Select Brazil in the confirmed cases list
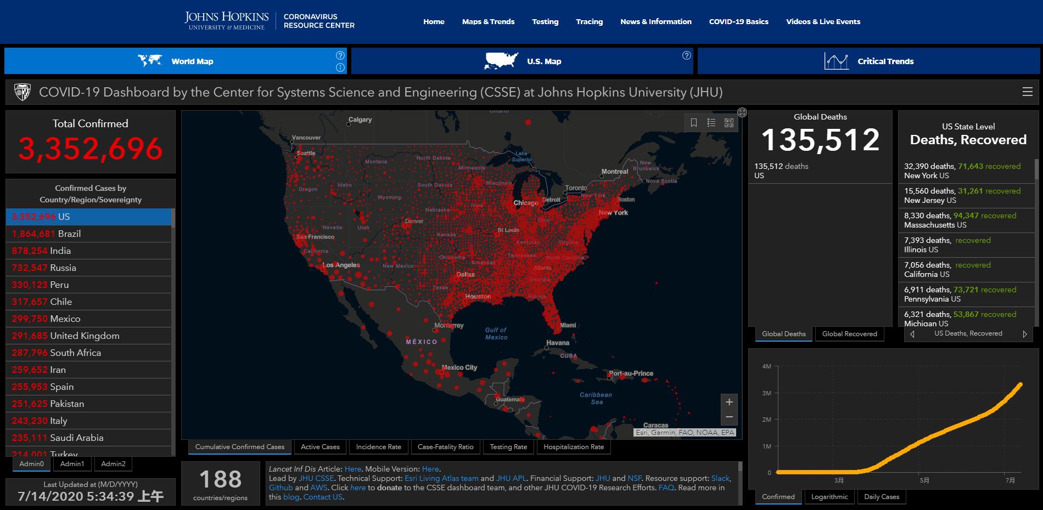 coord(88,234)
